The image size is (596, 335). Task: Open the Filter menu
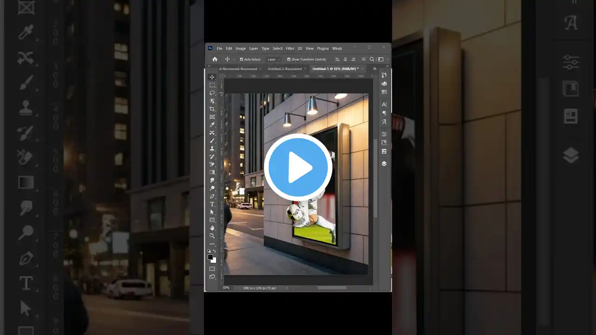pyautogui.click(x=290, y=48)
